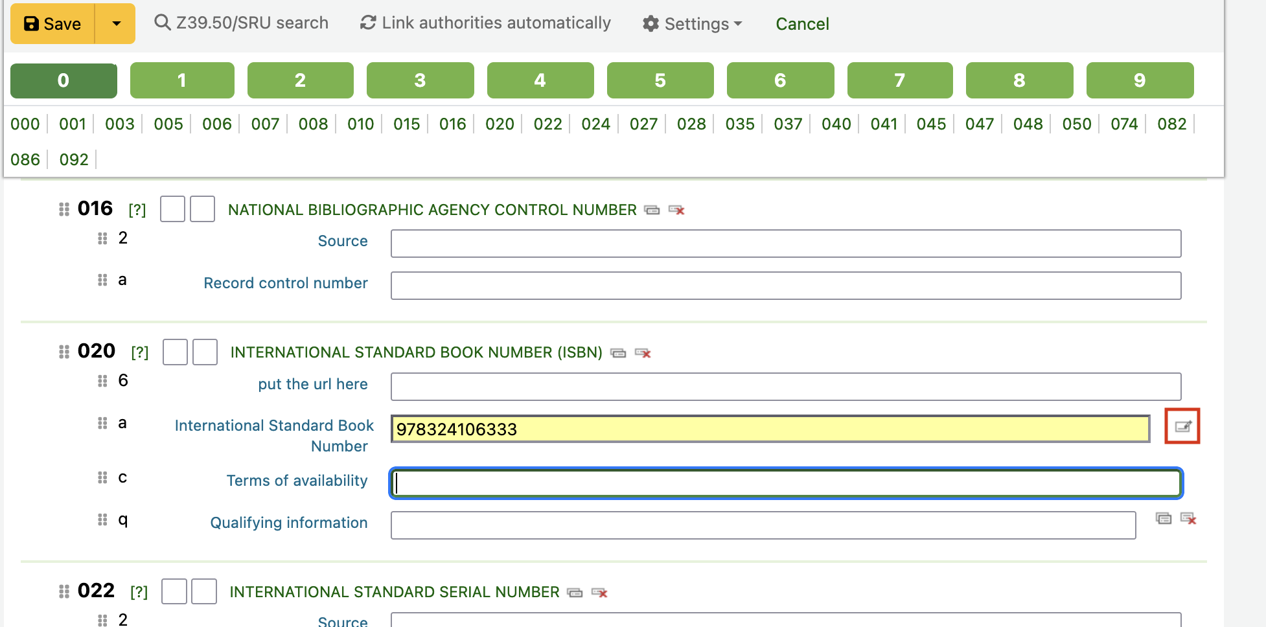The image size is (1266, 627).
Task: Open the [?] help link for tag 020
Action: pos(139,352)
